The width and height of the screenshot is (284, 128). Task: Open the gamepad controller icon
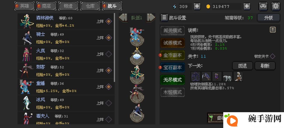[x=263, y=6]
